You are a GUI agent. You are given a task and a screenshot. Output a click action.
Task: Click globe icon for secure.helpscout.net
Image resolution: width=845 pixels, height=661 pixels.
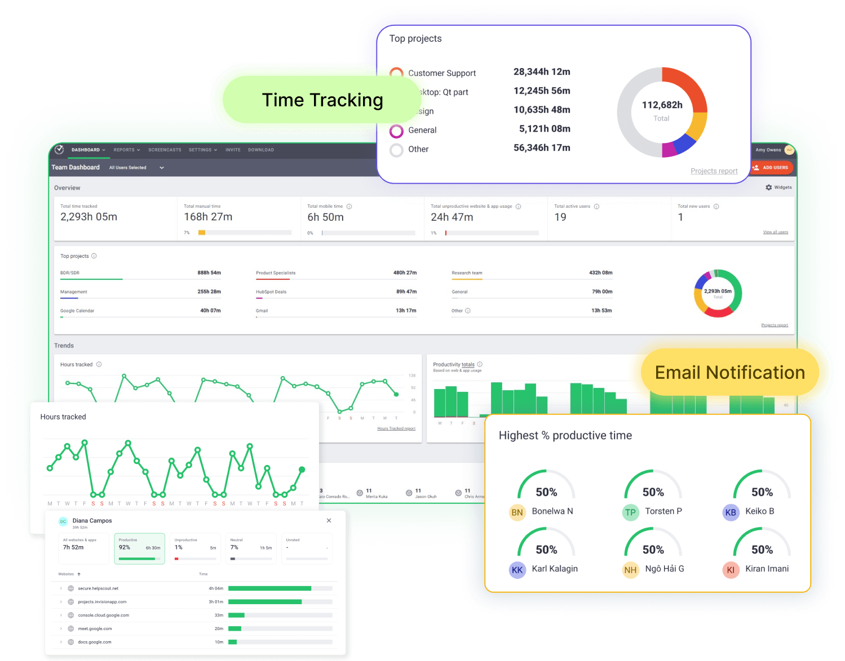71,588
